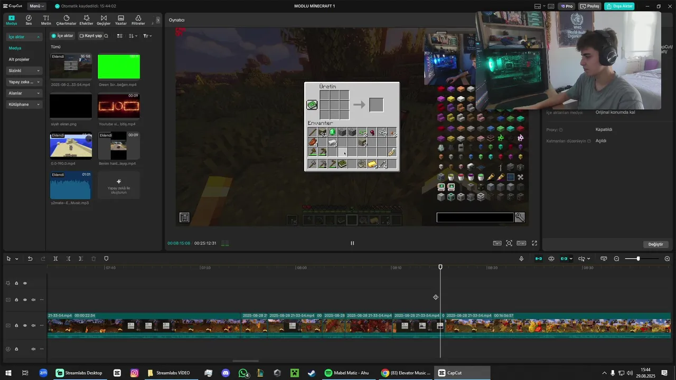Pause playback in the player

point(352,243)
